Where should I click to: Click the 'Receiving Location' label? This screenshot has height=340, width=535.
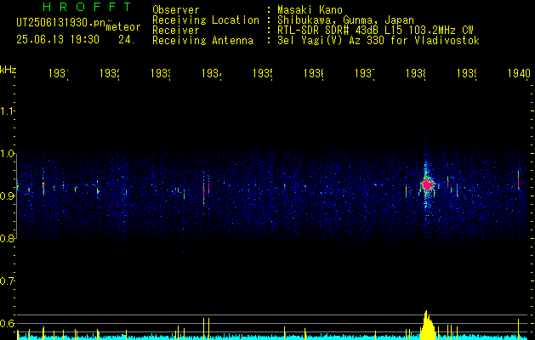click(206, 20)
